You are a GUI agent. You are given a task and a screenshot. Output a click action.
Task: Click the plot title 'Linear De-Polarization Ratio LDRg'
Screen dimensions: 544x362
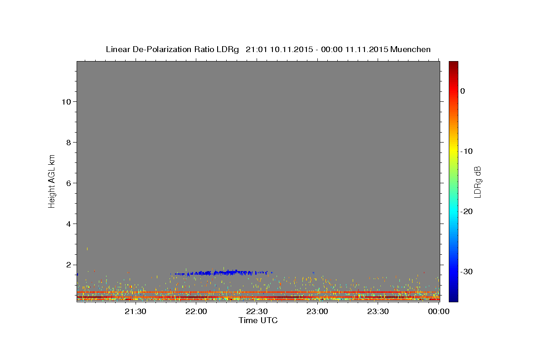click(x=172, y=49)
